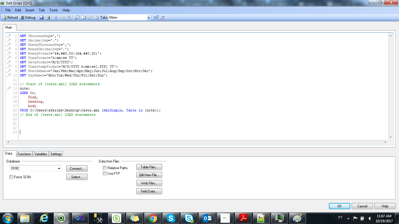Image resolution: width=399 pixels, height=224 pixels.
Task: Run the syntax check icon
Action: click(x=163, y=17)
